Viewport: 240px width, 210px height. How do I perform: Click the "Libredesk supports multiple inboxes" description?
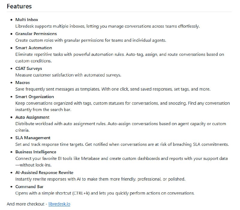click(x=107, y=26)
